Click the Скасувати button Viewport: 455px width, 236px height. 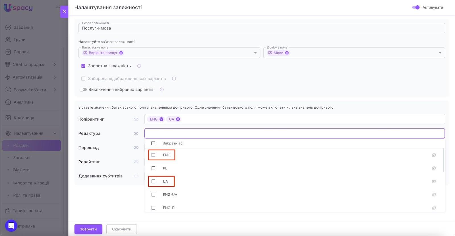[121, 229]
